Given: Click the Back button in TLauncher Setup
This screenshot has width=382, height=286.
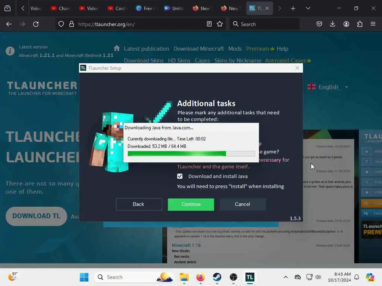Looking at the screenshot, I should coord(139,204).
